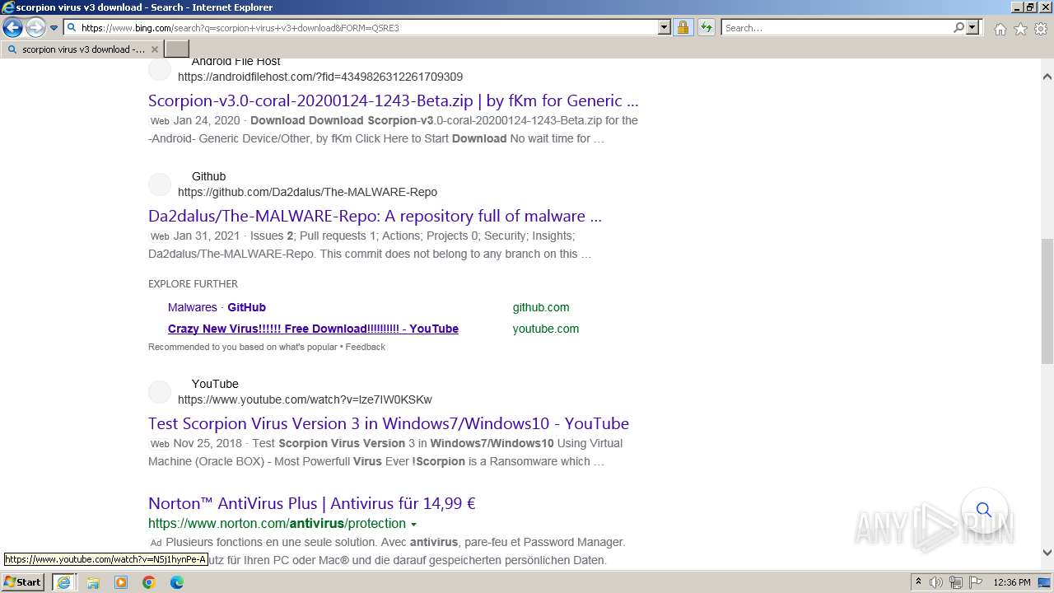Open the Tools gear icon

point(1041,29)
